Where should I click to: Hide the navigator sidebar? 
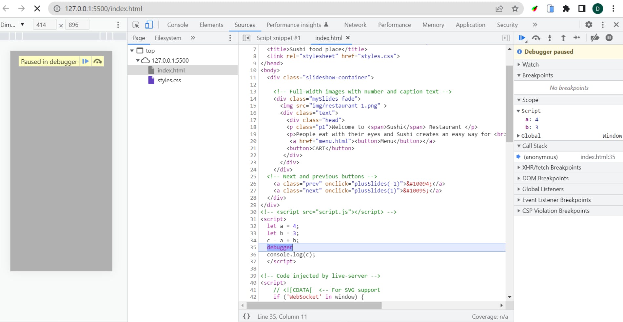pos(246,38)
